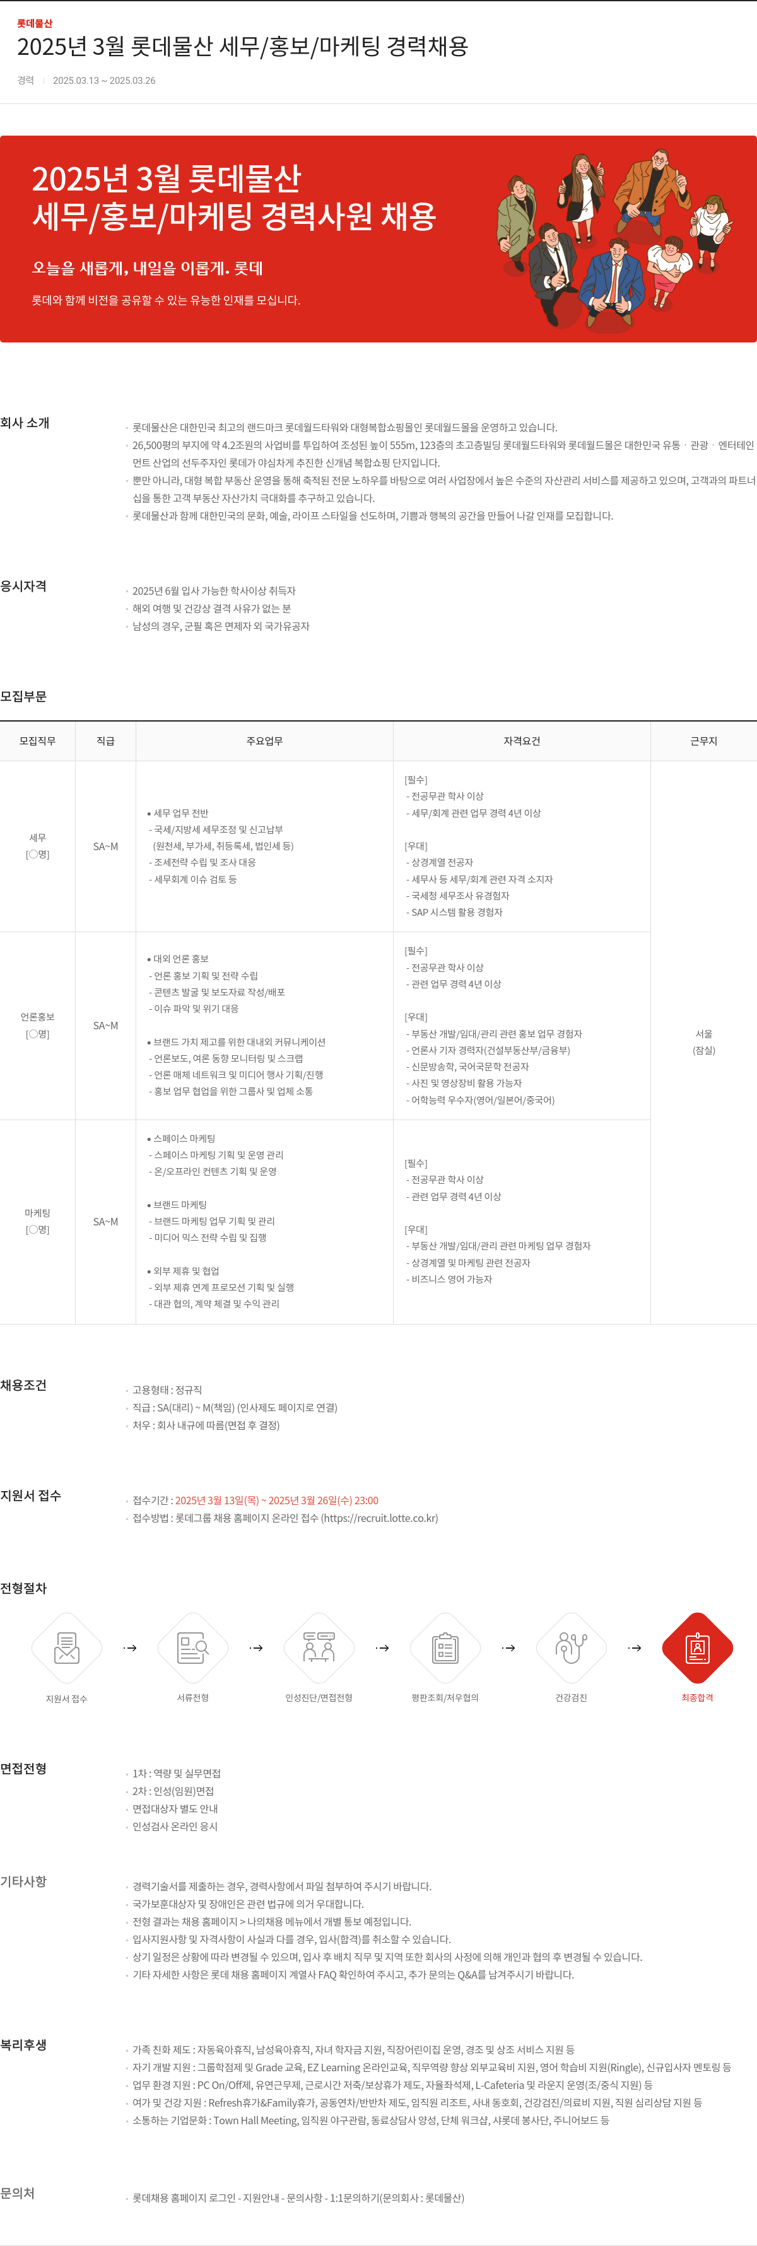Click the 건강검진 stethoscope icon

coord(572,1648)
